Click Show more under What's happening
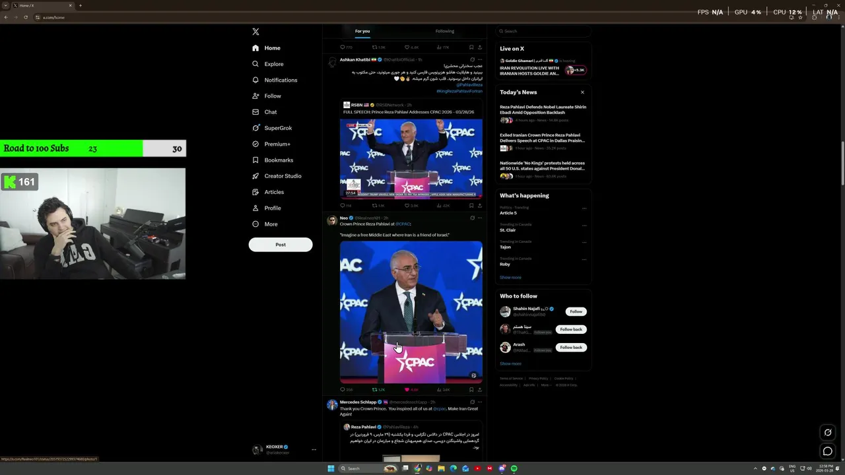Image resolution: width=845 pixels, height=475 pixels. click(510, 278)
